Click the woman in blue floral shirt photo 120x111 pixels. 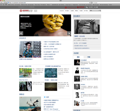(30, 49)
